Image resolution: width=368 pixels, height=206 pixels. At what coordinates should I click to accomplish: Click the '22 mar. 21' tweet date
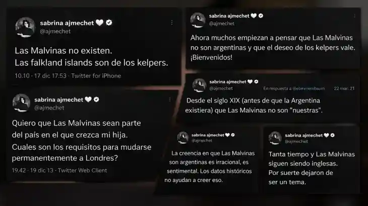tap(344, 88)
